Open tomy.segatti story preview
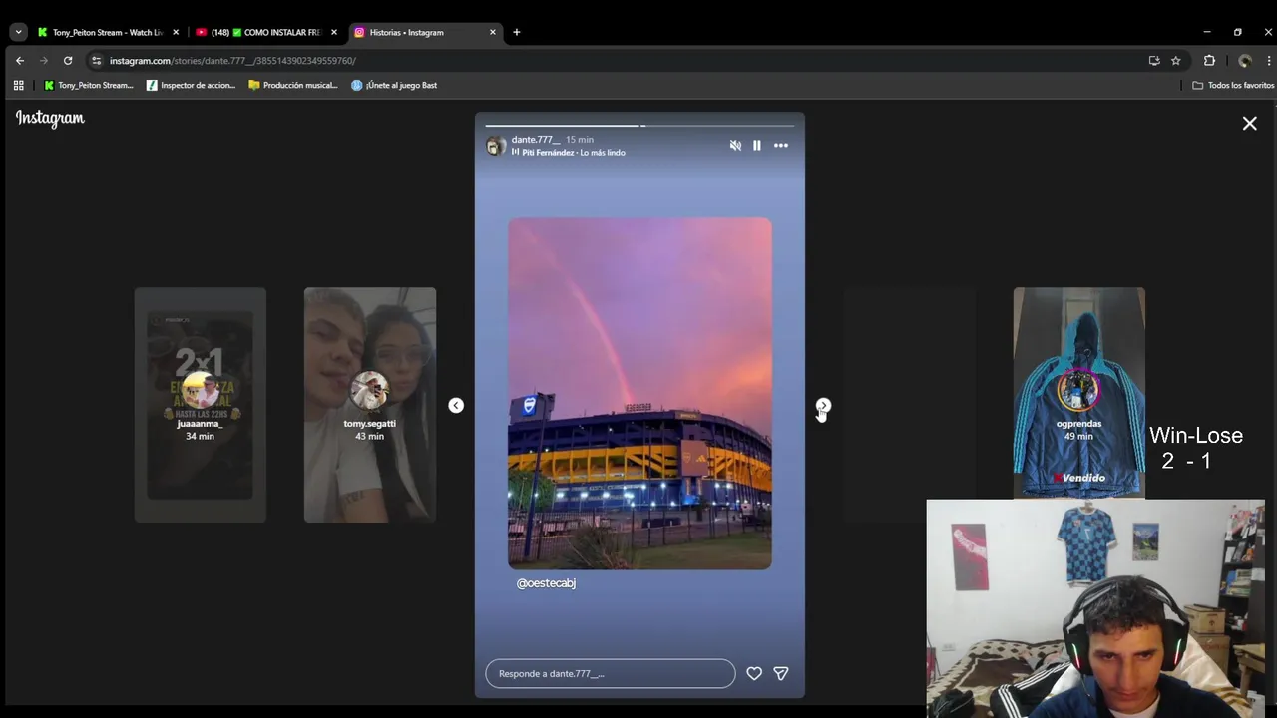 pyautogui.click(x=370, y=405)
